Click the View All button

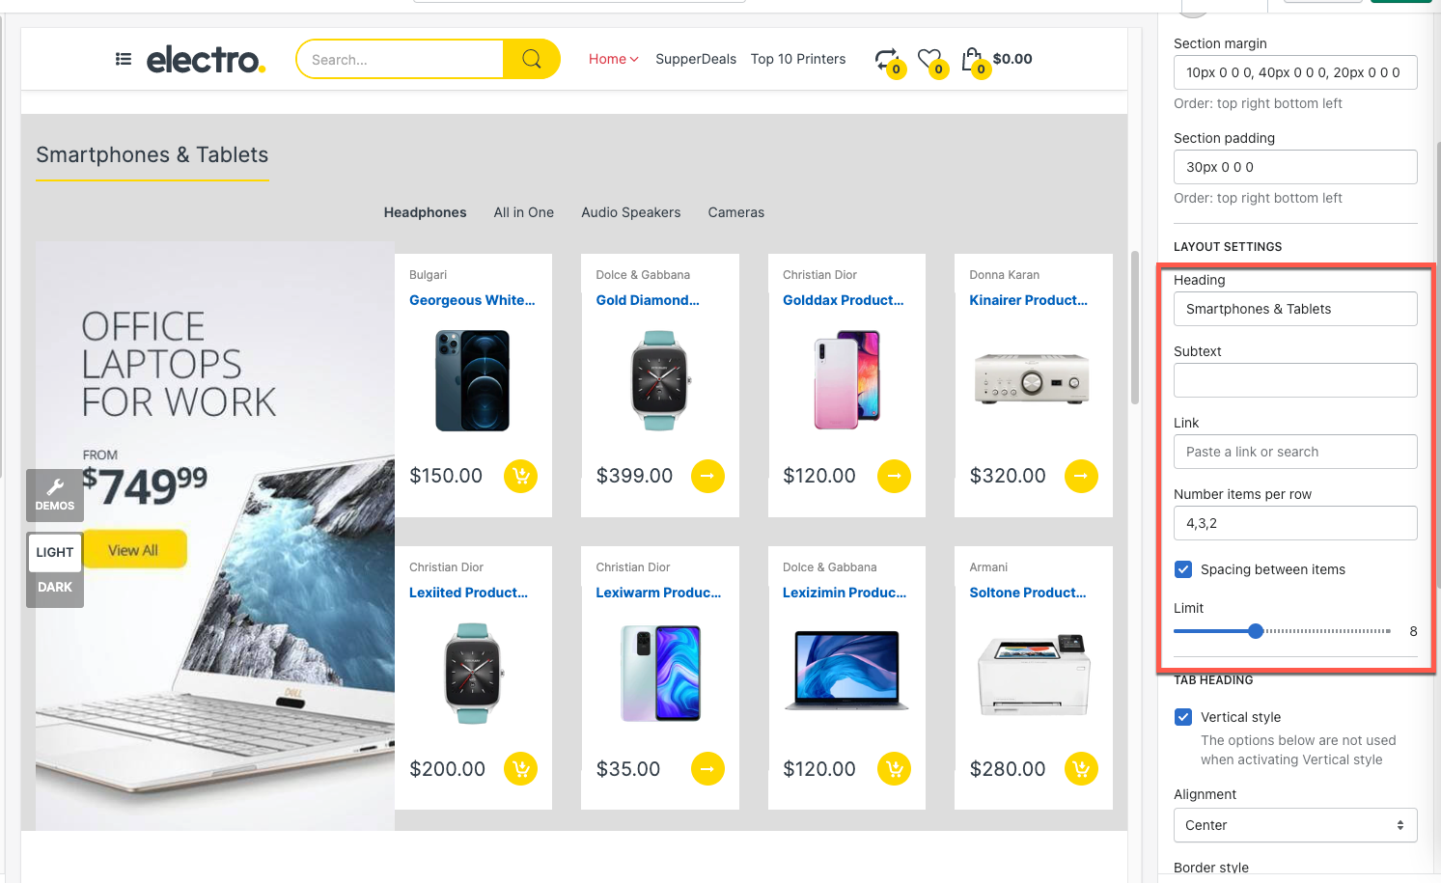pos(133,550)
